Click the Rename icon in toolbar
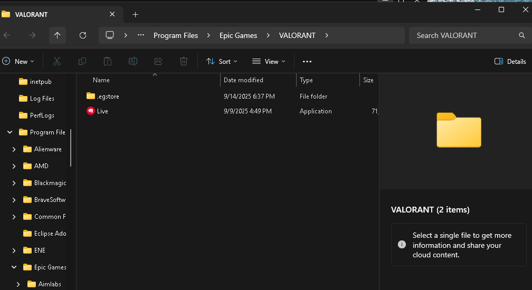532x290 pixels. coord(133,61)
